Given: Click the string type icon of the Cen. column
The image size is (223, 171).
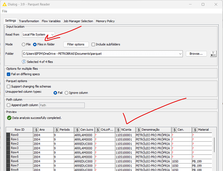Looking at the screenshot, I should coord(174,130).
